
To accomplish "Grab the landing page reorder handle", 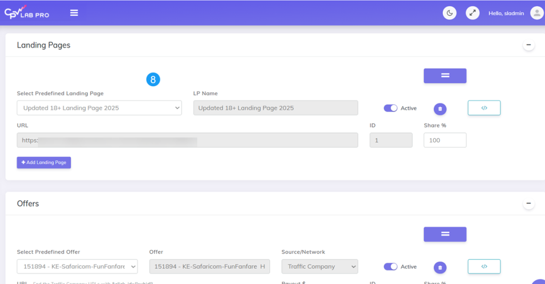I will (445, 76).
